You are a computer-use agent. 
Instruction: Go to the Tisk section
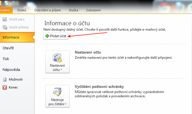pos(6,59)
